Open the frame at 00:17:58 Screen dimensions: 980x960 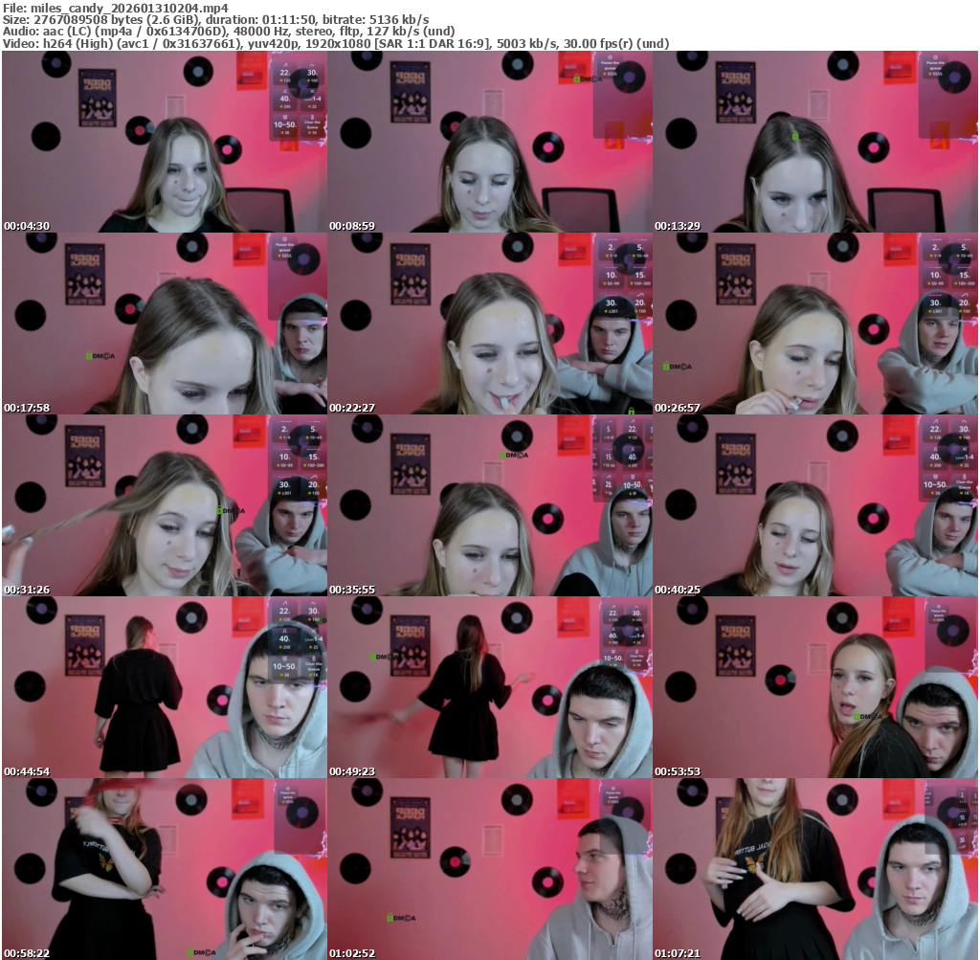pos(165,324)
